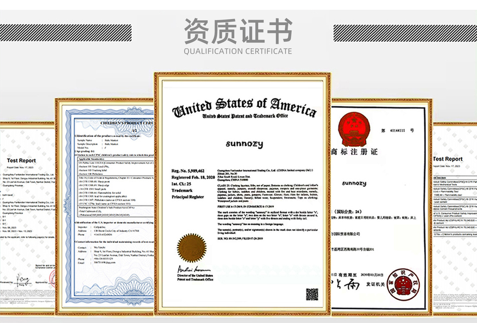This screenshot has height=323, width=477.
Task: Click the 'Registered Feb. 18, 2020' line
Action: coord(193,177)
